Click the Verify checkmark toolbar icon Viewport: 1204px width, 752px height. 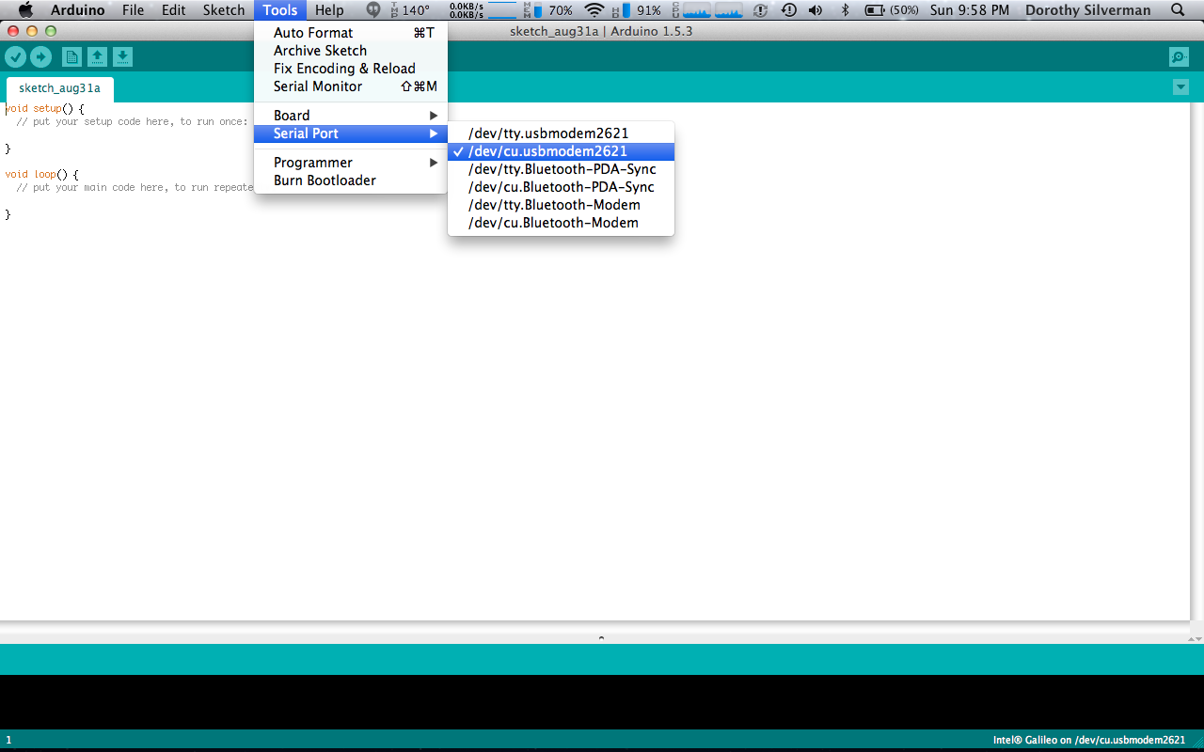tap(15, 57)
